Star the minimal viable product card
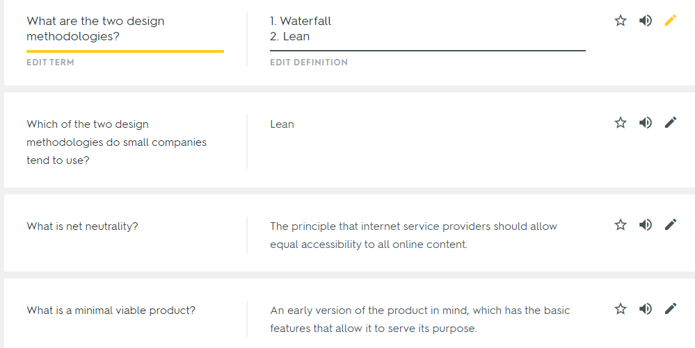Viewport: 695px width, 348px height. pyautogui.click(x=621, y=309)
